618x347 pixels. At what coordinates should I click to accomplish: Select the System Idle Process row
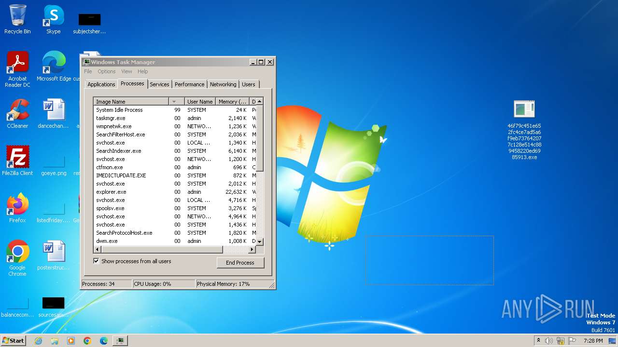pyautogui.click(x=174, y=110)
